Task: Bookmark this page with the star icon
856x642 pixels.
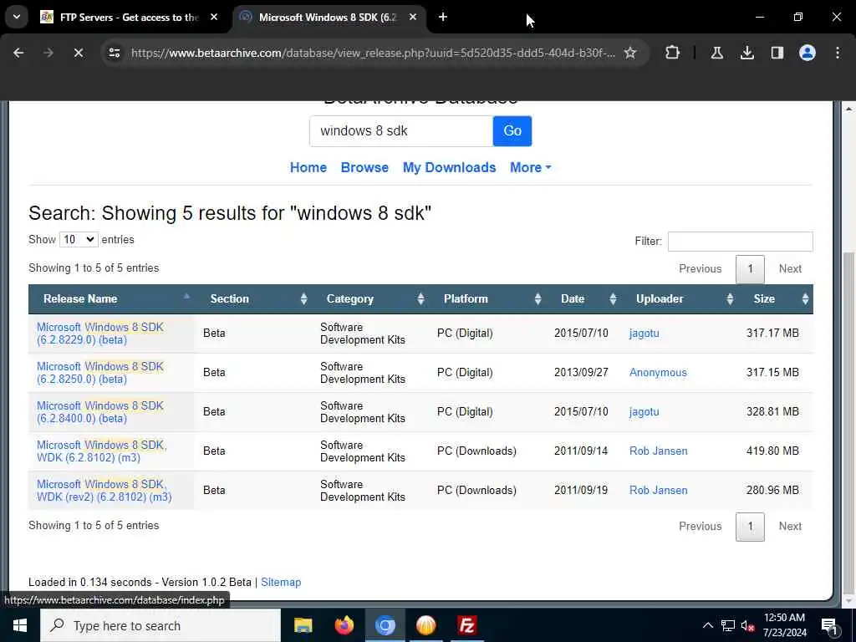Action: 630,53
